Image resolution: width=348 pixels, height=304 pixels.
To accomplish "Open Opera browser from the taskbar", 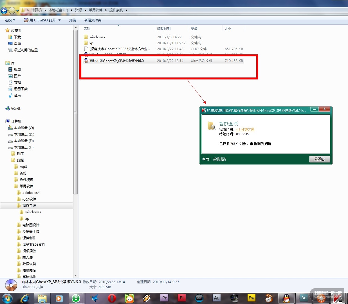I will tap(112, 298).
